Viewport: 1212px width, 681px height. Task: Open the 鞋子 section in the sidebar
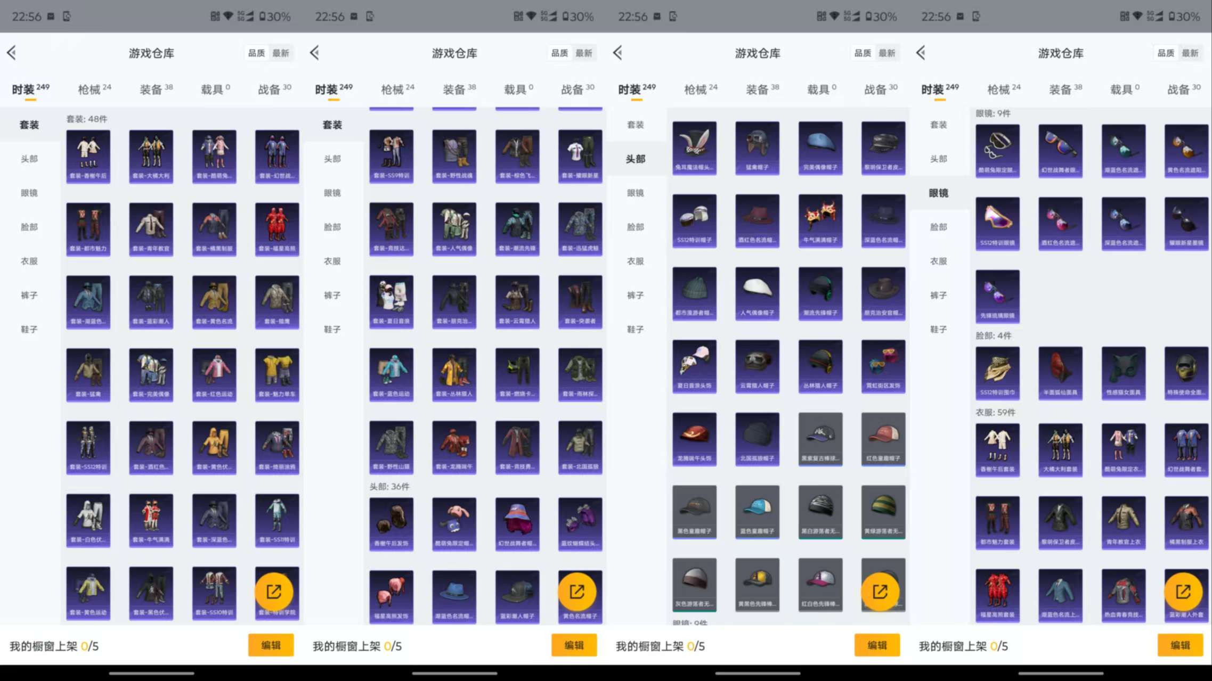29,329
